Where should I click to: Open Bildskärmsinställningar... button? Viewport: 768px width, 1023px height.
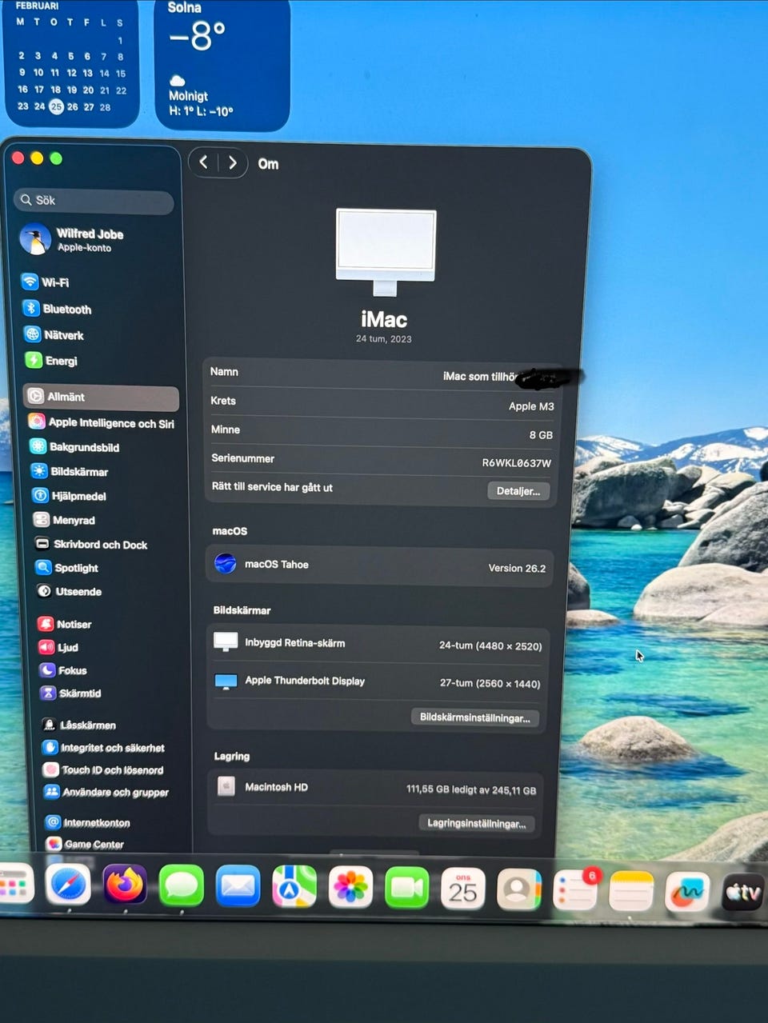pos(475,717)
